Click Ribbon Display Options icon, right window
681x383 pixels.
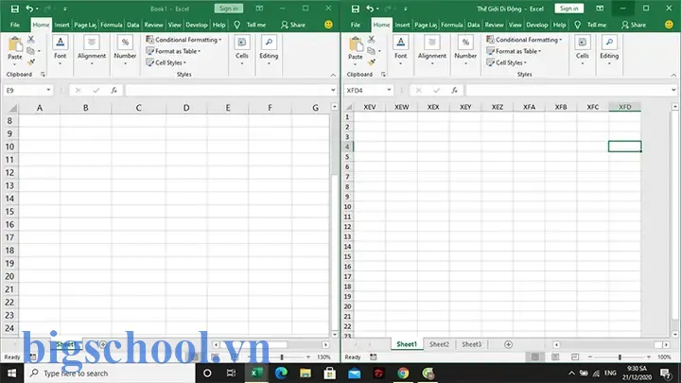(600, 9)
